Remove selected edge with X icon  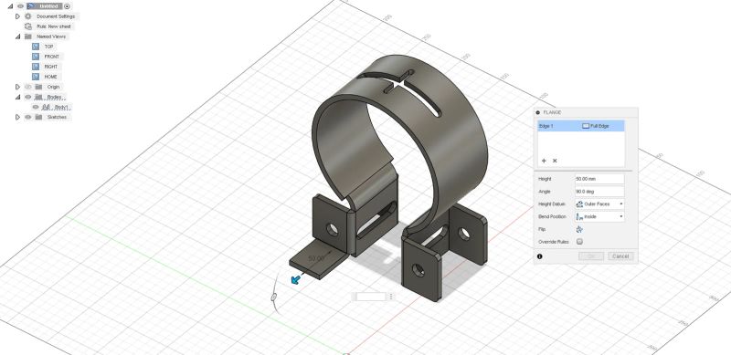pyautogui.click(x=555, y=161)
